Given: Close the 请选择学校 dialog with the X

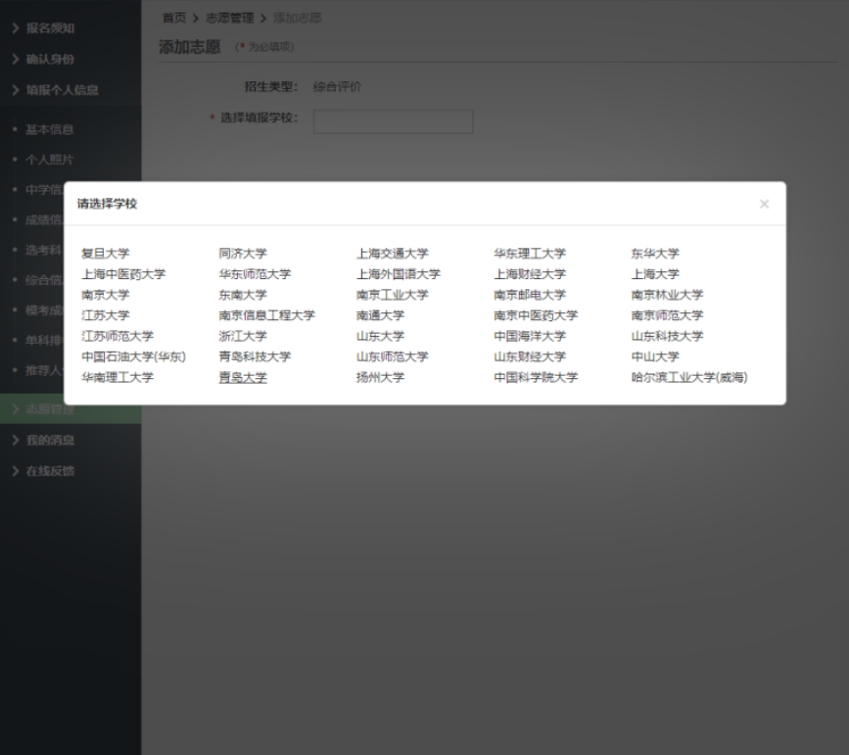Looking at the screenshot, I should pos(764,204).
